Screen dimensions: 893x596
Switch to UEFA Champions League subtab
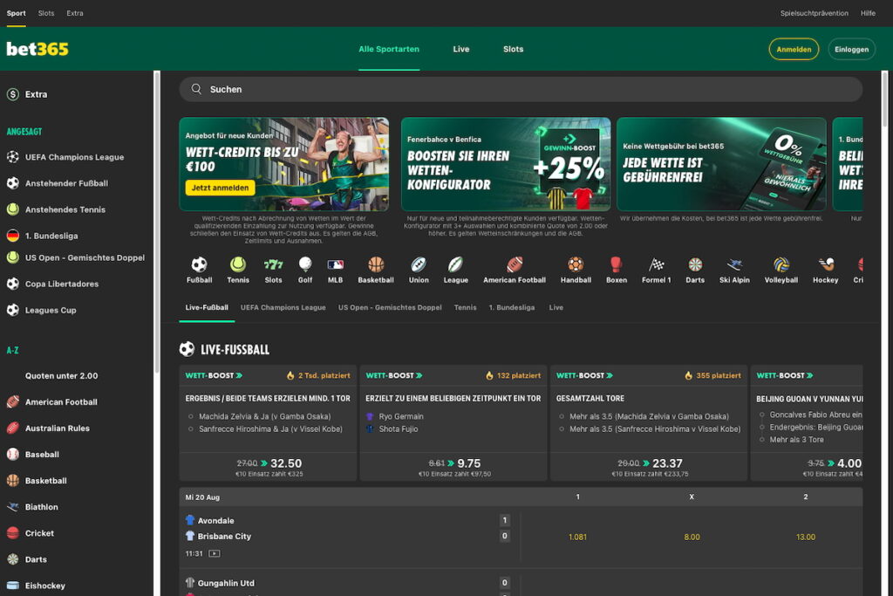point(283,308)
